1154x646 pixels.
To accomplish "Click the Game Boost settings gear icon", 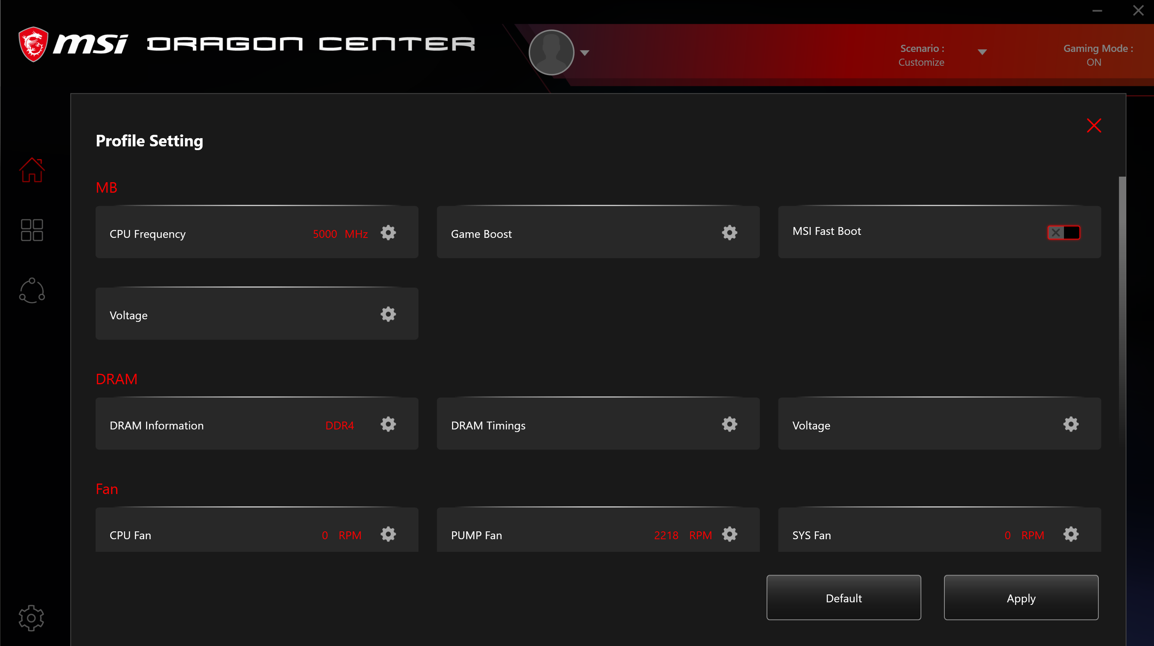I will (x=730, y=232).
